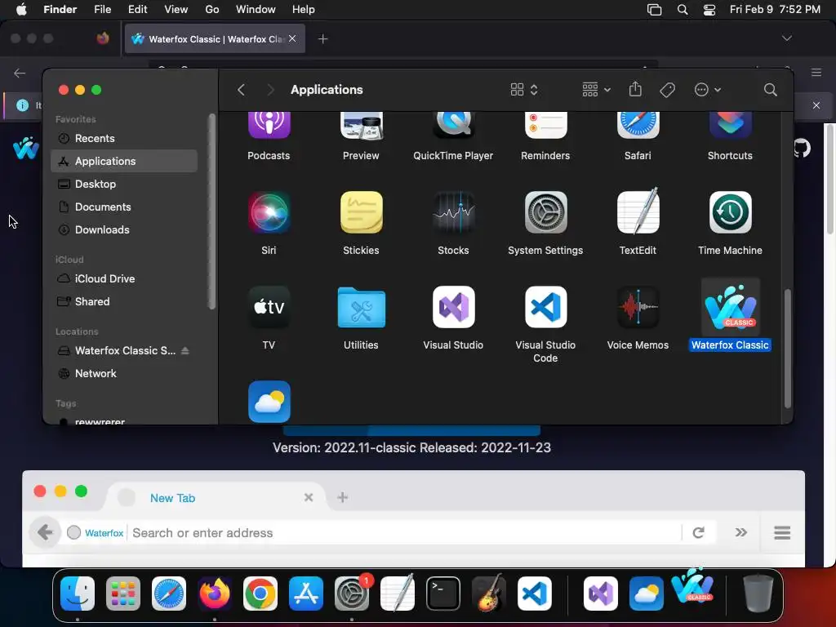The width and height of the screenshot is (836, 627).
Task: Open new tab in Firefox window
Action: (x=322, y=39)
